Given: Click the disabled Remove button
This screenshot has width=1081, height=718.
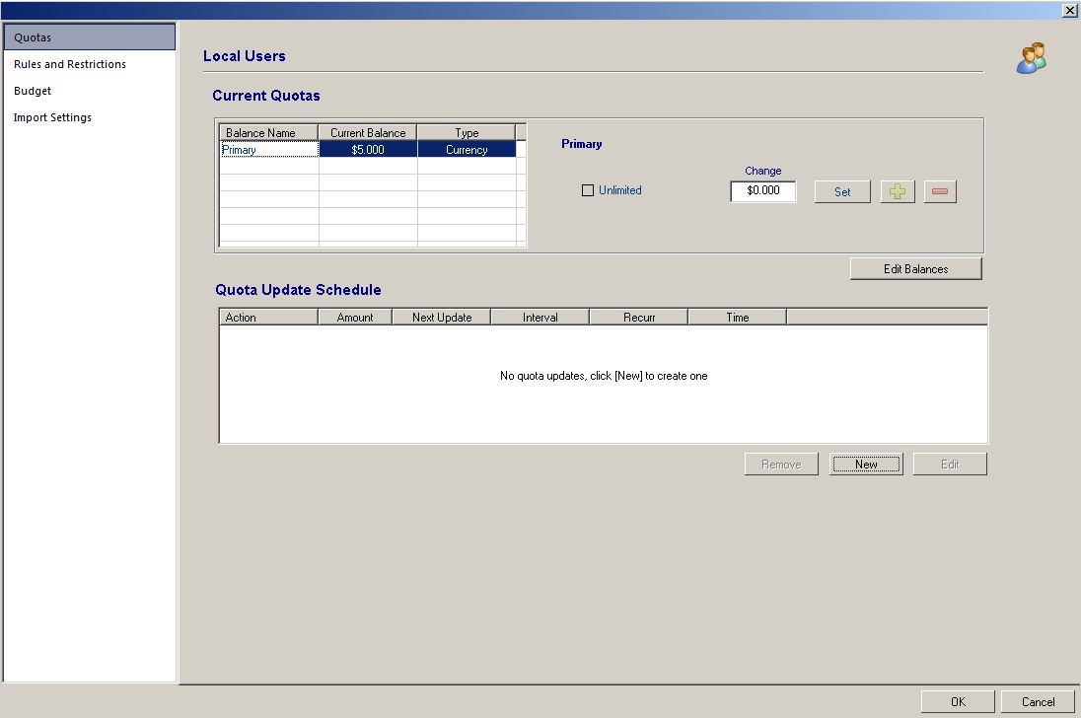Looking at the screenshot, I should tap(781, 465).
